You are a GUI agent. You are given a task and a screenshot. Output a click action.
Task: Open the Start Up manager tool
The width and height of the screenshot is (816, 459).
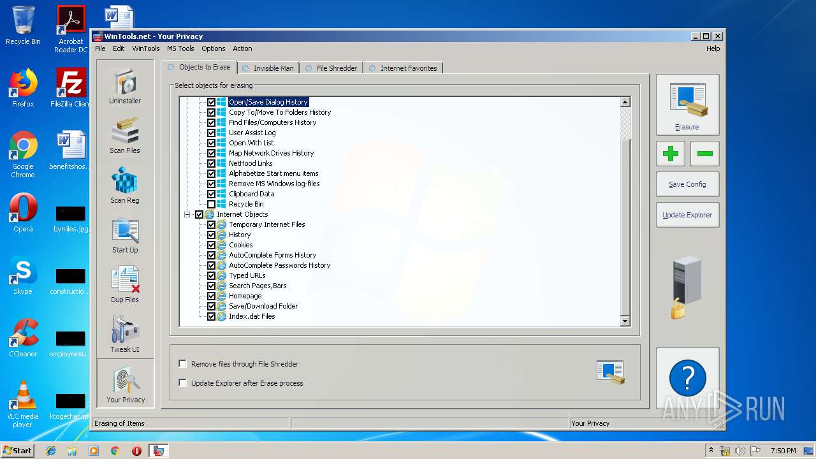(125, 235)
